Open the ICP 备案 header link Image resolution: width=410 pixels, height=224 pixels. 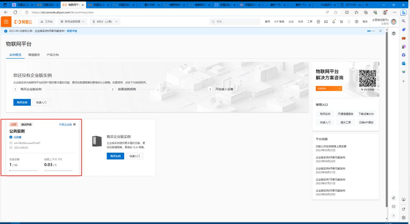coord(279,22)
